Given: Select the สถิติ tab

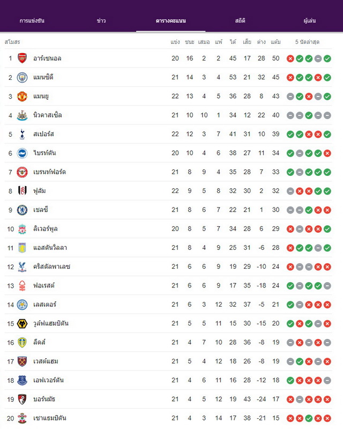Looking at the screenshot, I should click(x=240, y=20).
